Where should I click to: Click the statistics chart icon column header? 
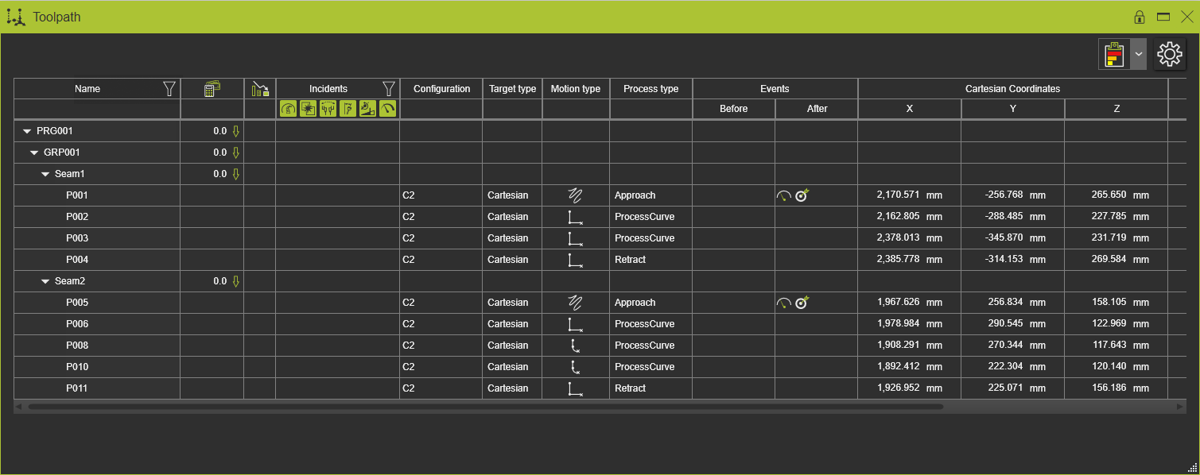click(258, 88)
